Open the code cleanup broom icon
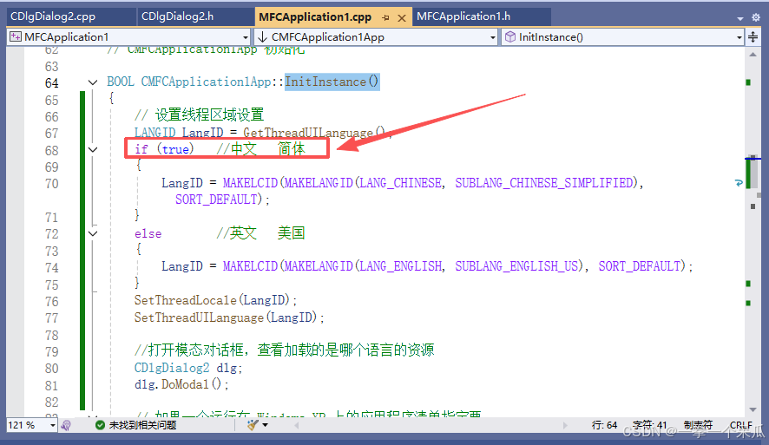This screenshot has width=769, height=445. point(253,425)
